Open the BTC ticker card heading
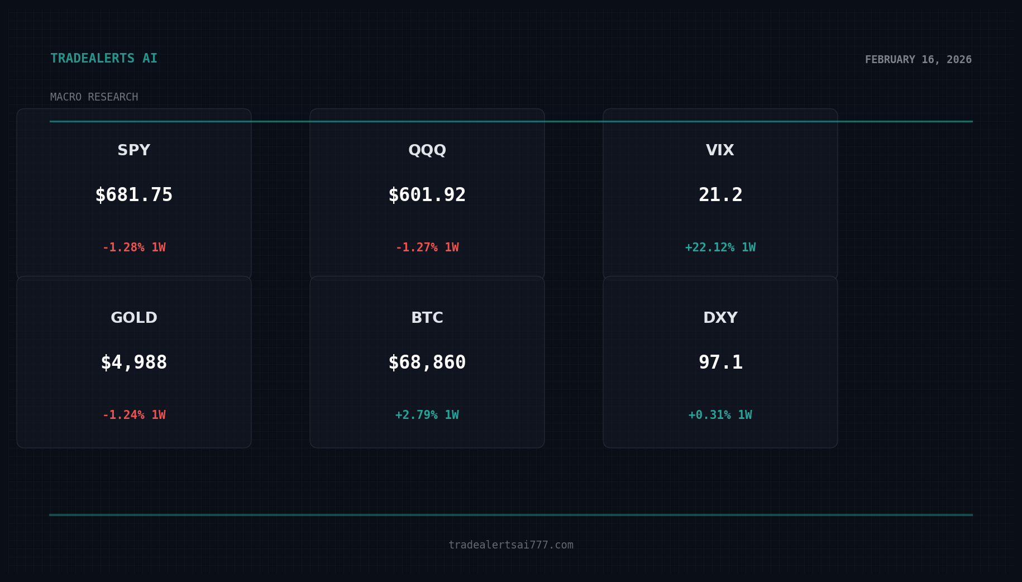 click(427, 318)
